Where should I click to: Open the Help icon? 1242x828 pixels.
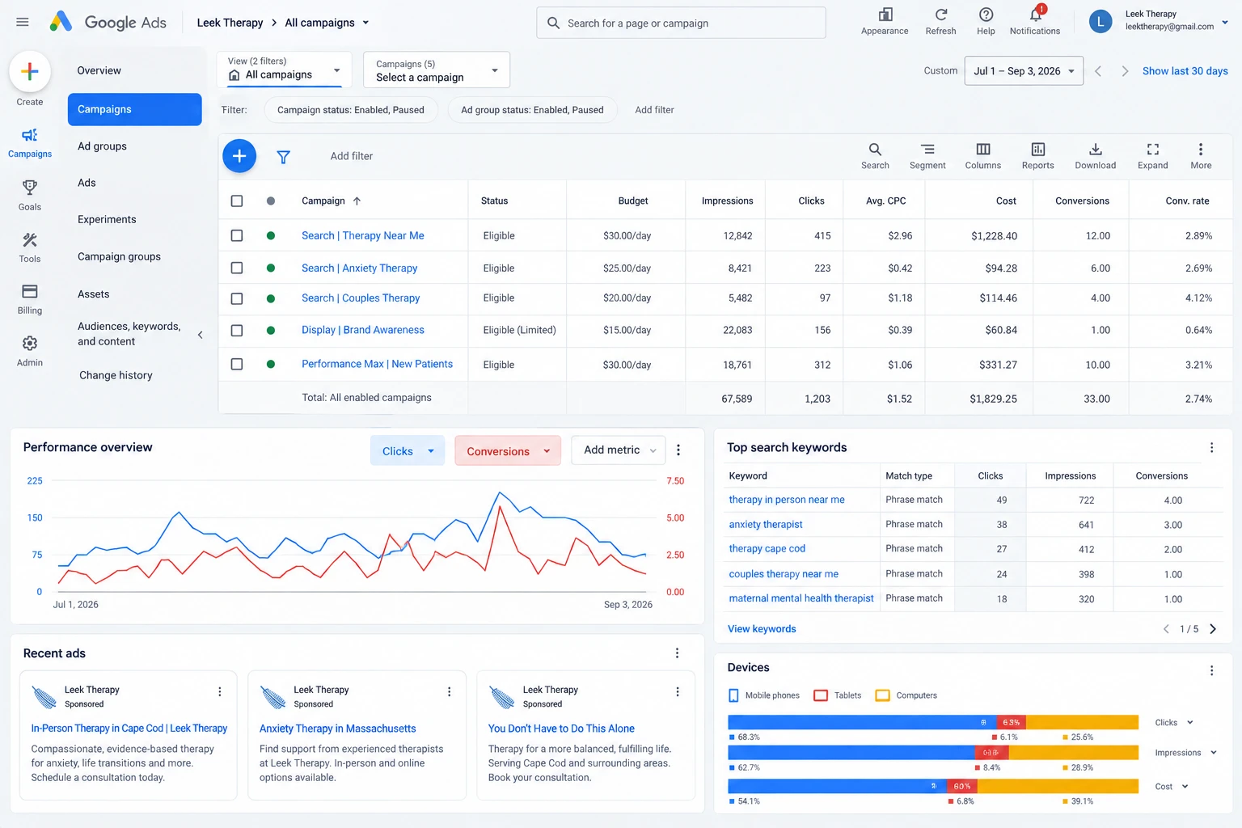[986, 22]
